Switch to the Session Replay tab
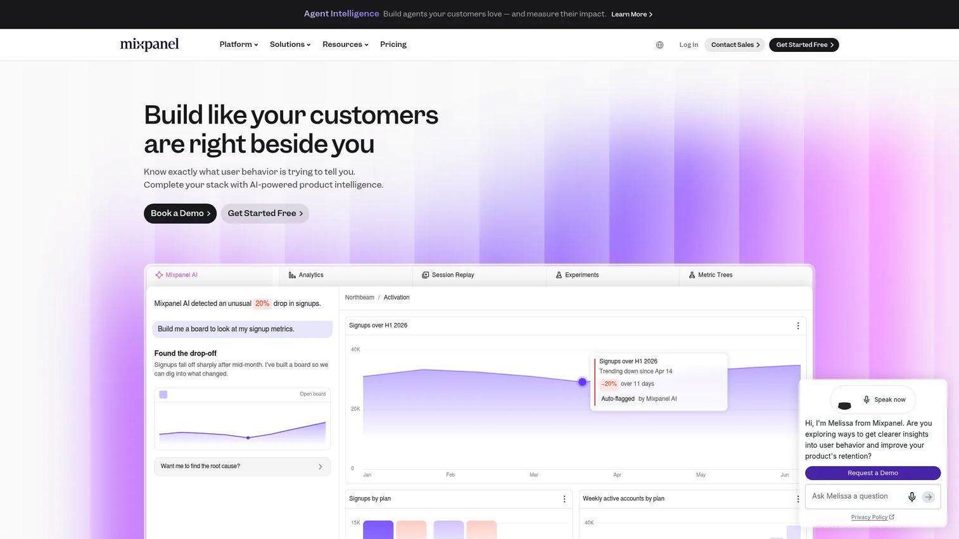 click(479, 275)
